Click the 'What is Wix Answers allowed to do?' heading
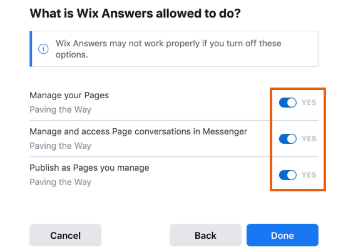Image resolution: width=348 pixels, height=252 pixels. pos(135,13)
